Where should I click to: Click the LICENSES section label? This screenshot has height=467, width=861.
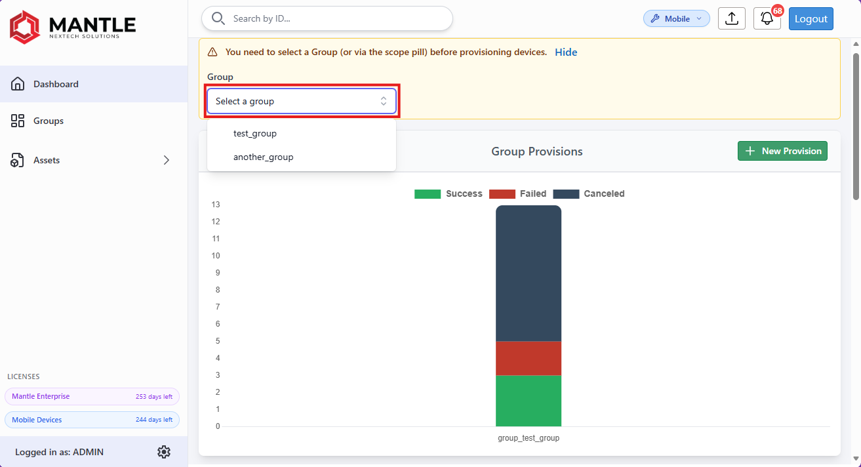point(24,376)
